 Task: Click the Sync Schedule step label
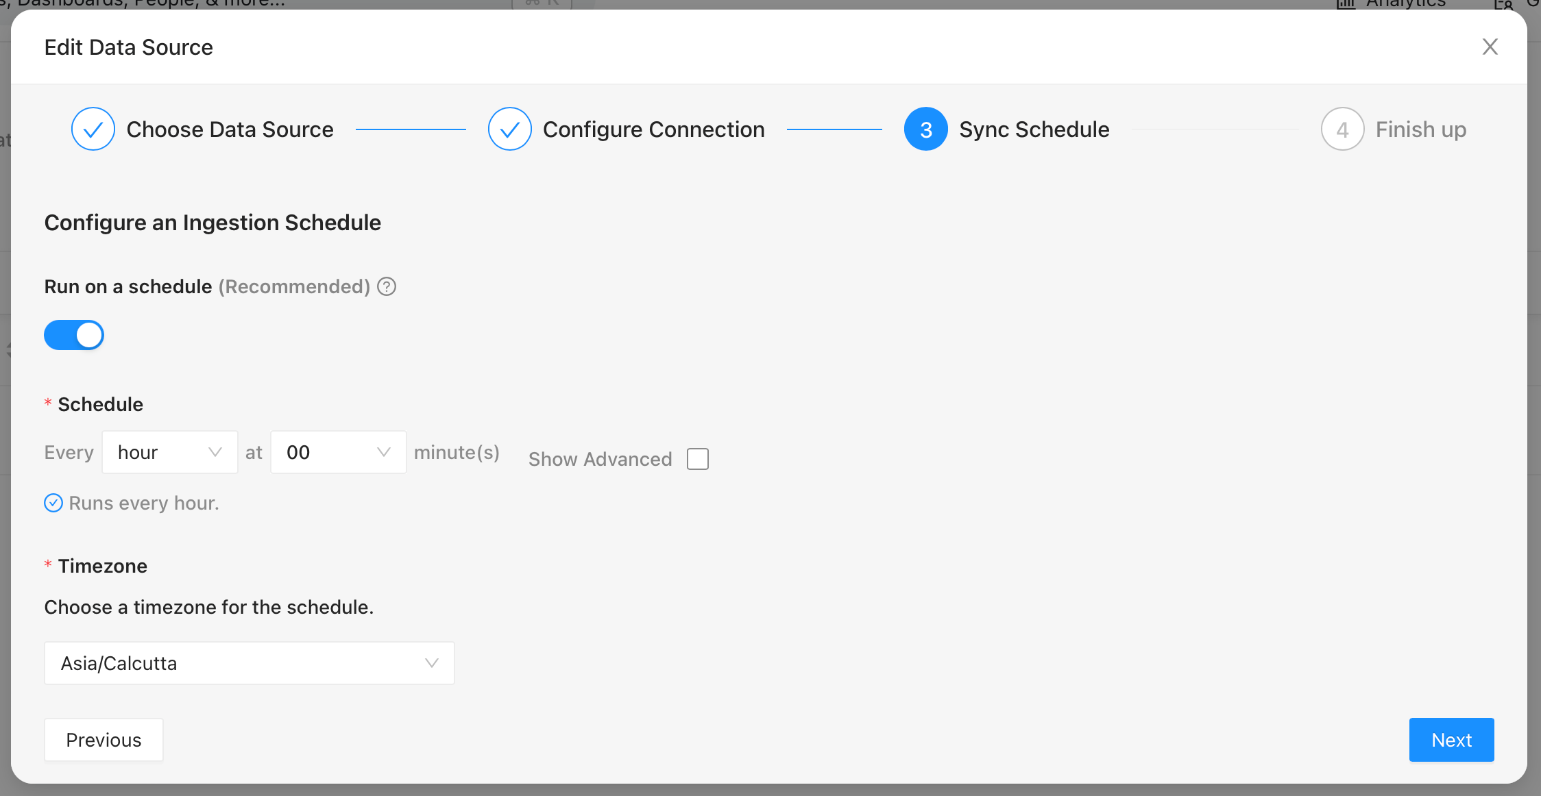click(x=1034, y=129)
